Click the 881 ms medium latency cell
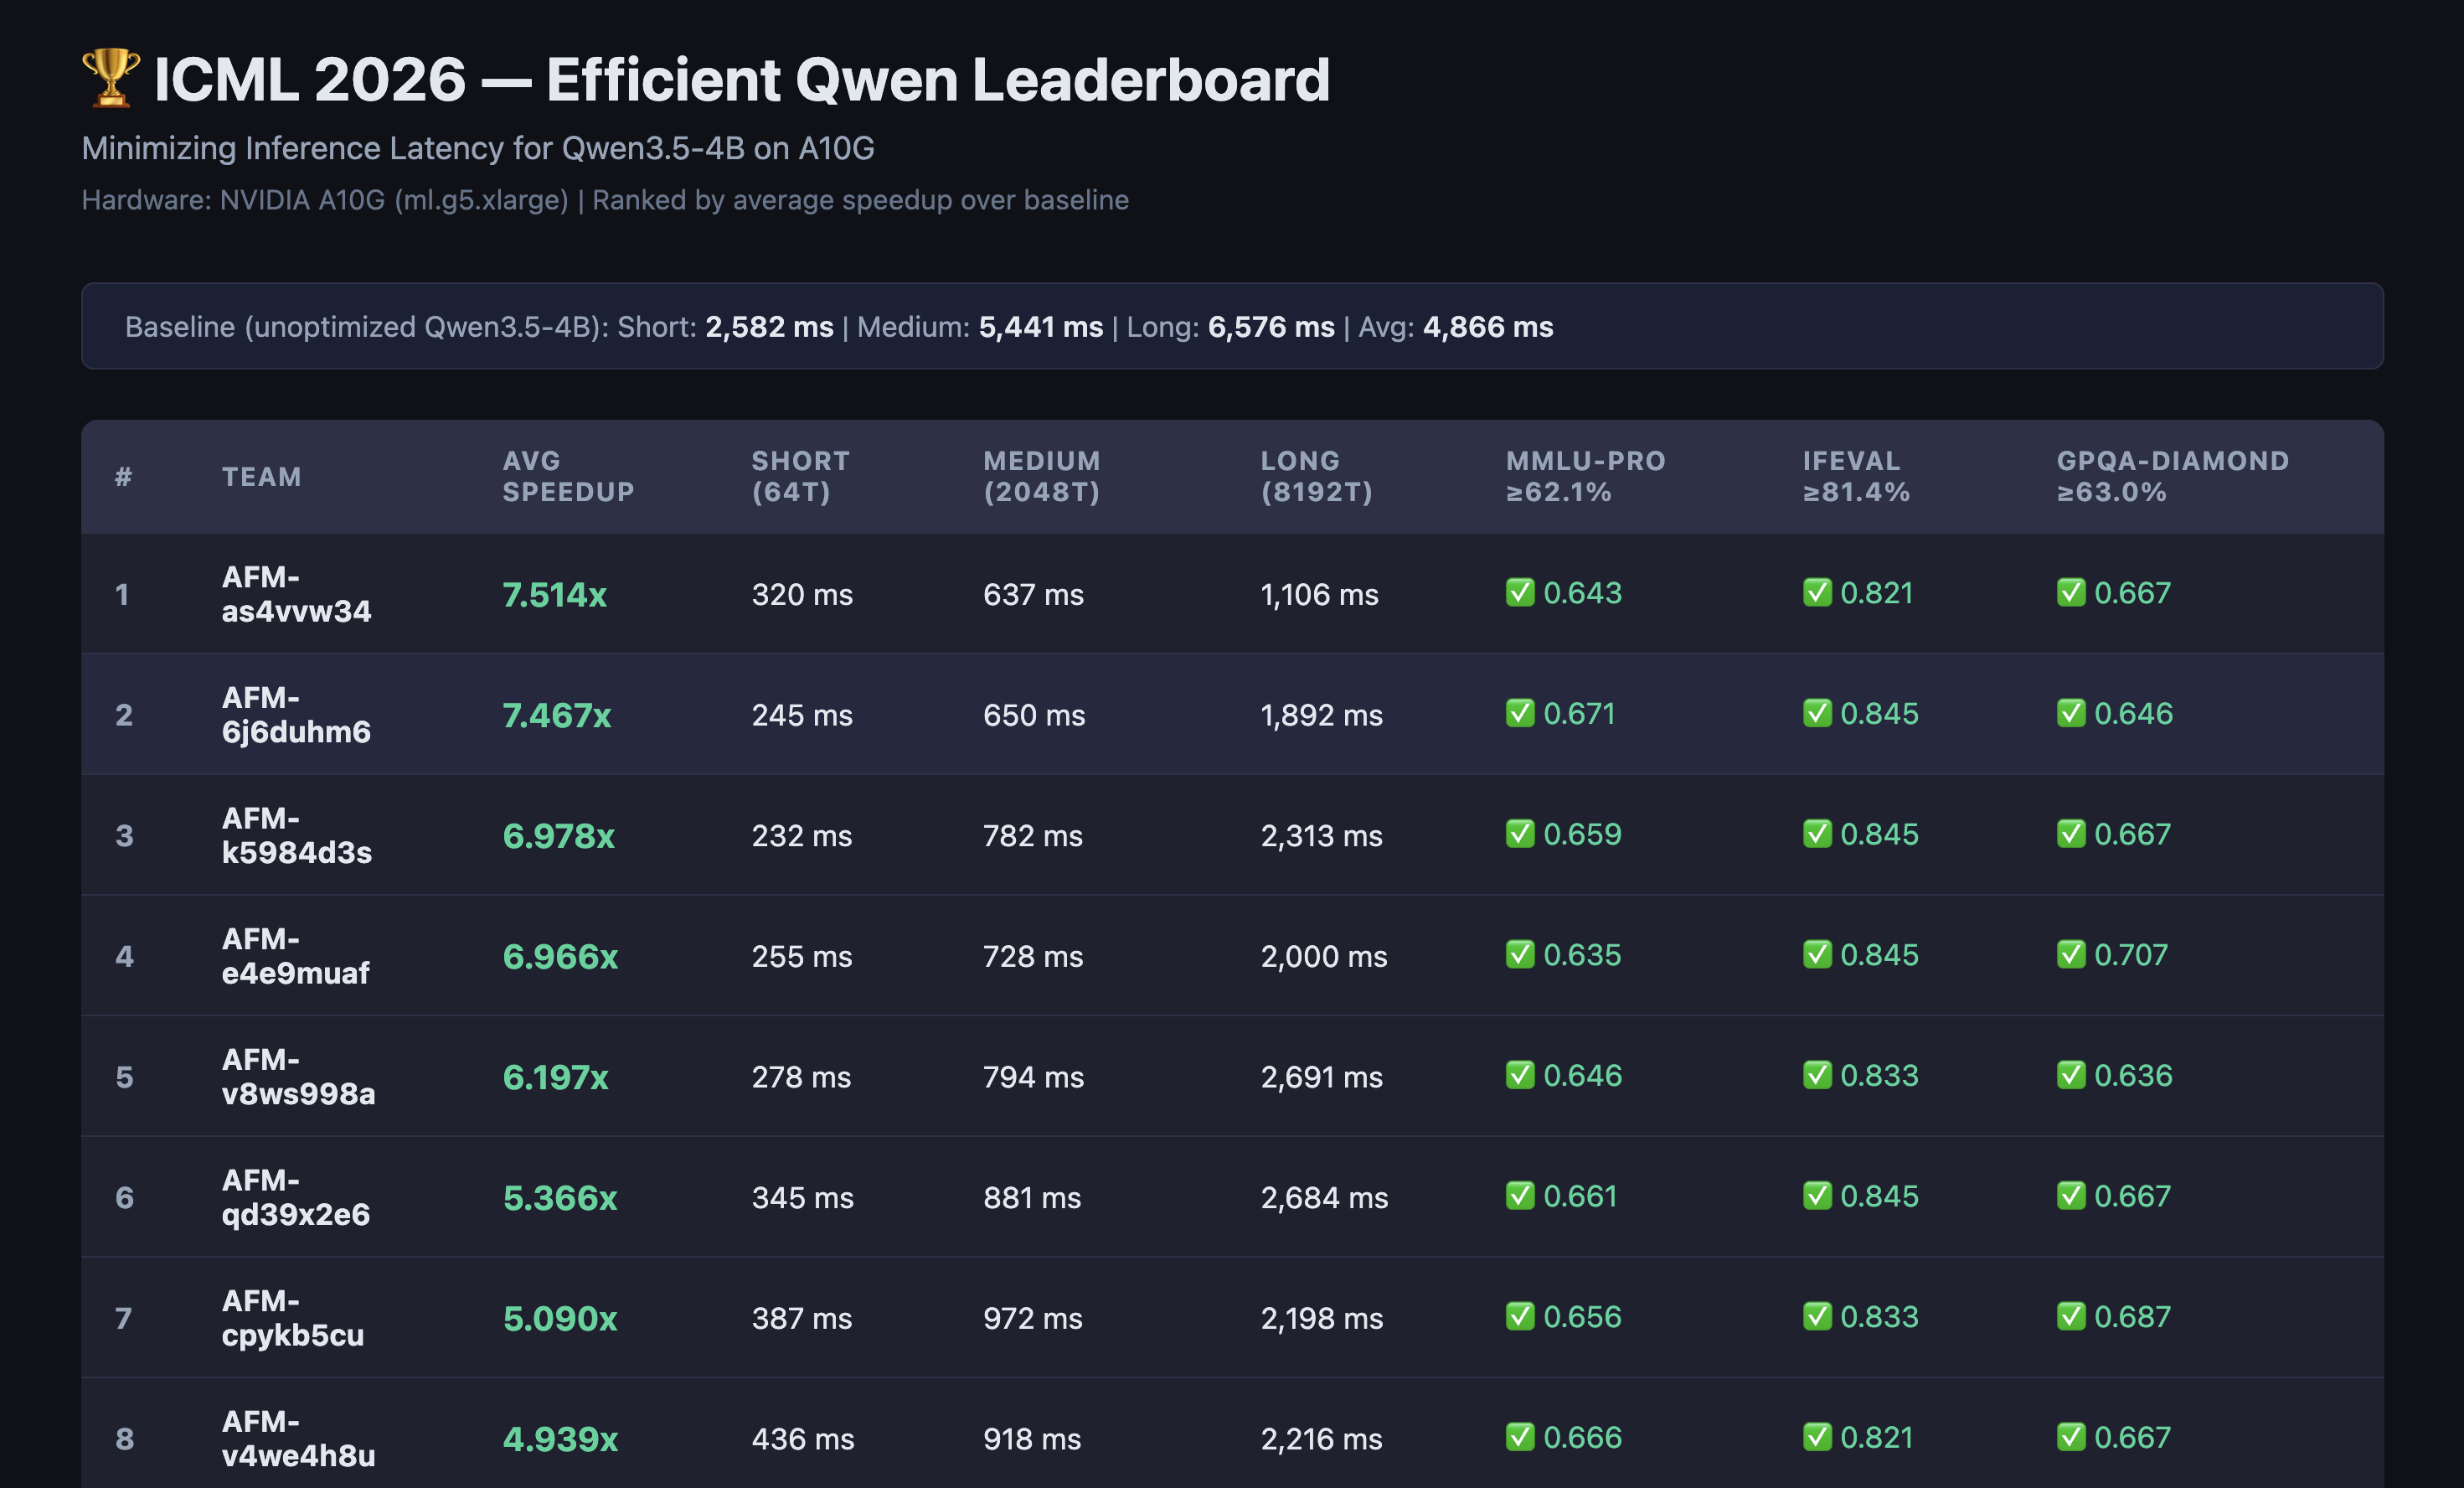Screen dimensions: 2464x1488 tap(1032, 1198)
